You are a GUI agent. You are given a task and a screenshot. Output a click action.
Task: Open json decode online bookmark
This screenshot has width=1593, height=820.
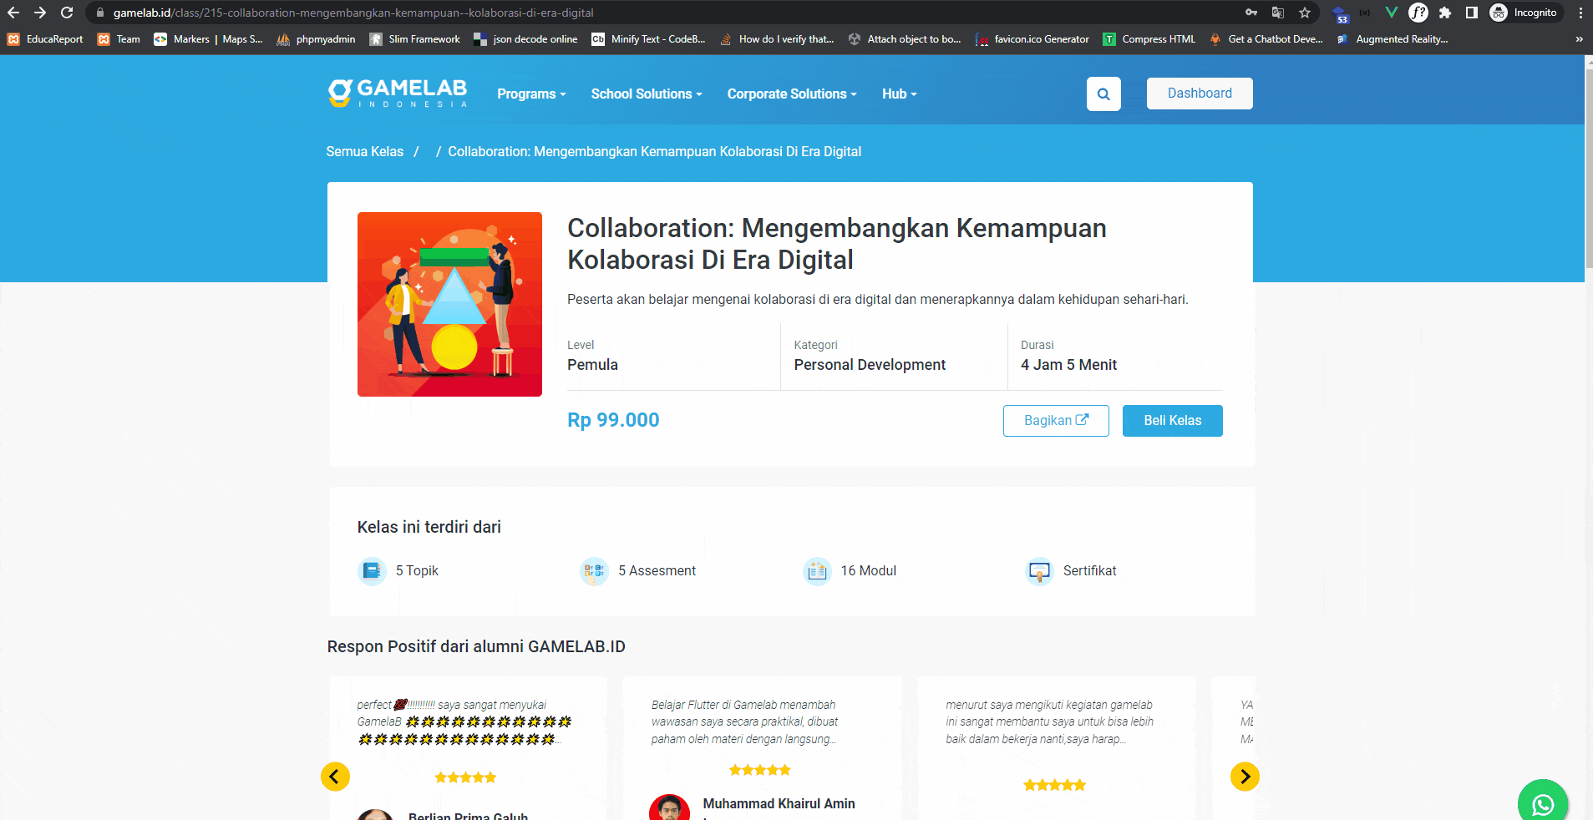click(525, 39)
